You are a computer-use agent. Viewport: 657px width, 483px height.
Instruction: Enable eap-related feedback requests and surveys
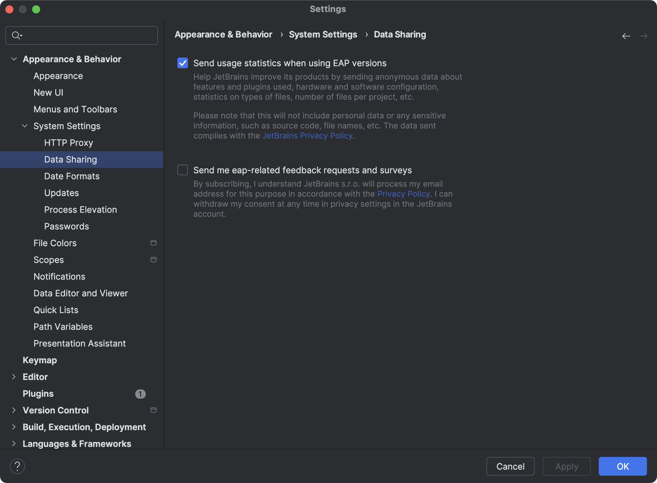[x=182, y=170]
